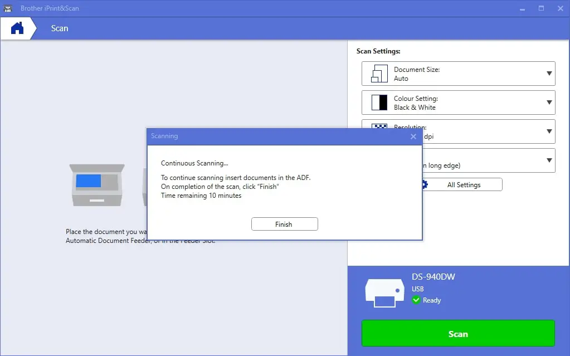The width and height of the screenshot is (570, 356).
Task: Close the Scanning dialog
Action: pos(413,136)
